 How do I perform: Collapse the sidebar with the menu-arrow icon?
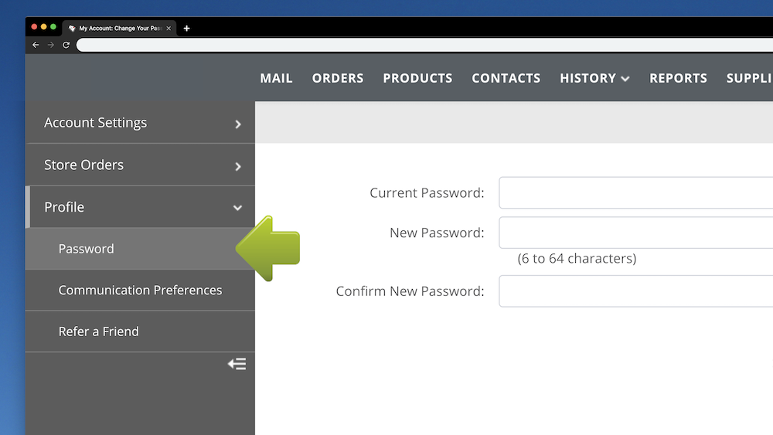point(237,364)
